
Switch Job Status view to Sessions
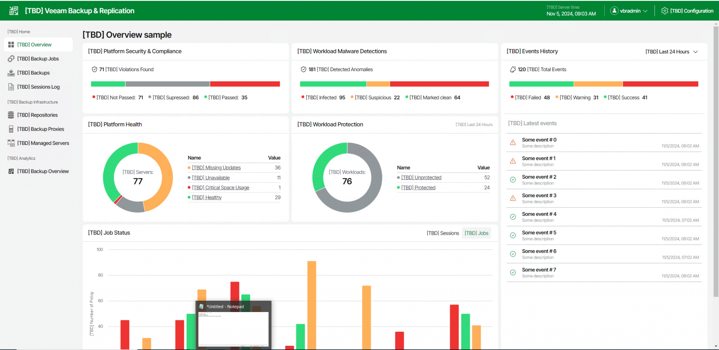(x=442, y=233)
